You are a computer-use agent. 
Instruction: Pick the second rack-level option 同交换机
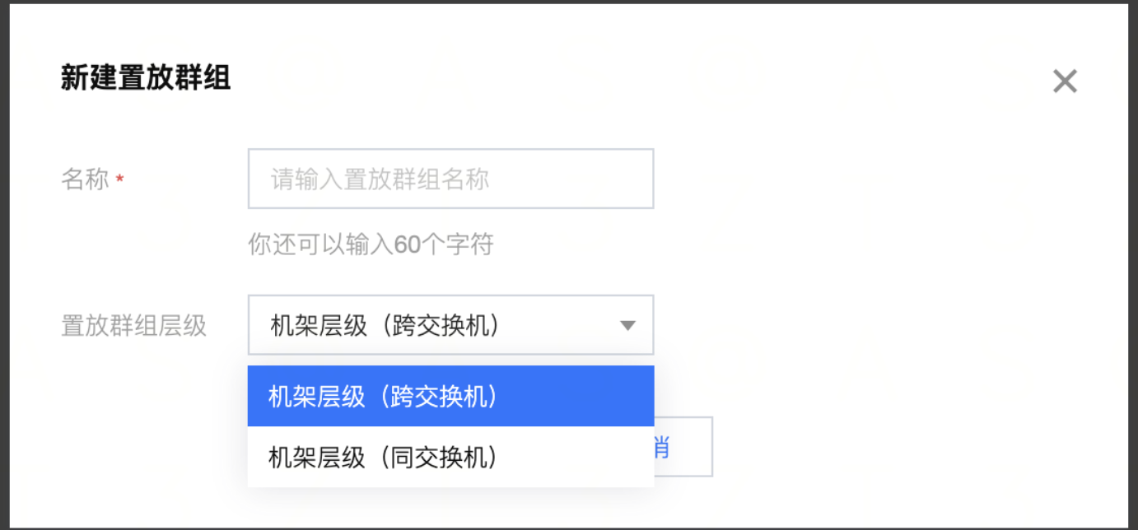(383, 457)
